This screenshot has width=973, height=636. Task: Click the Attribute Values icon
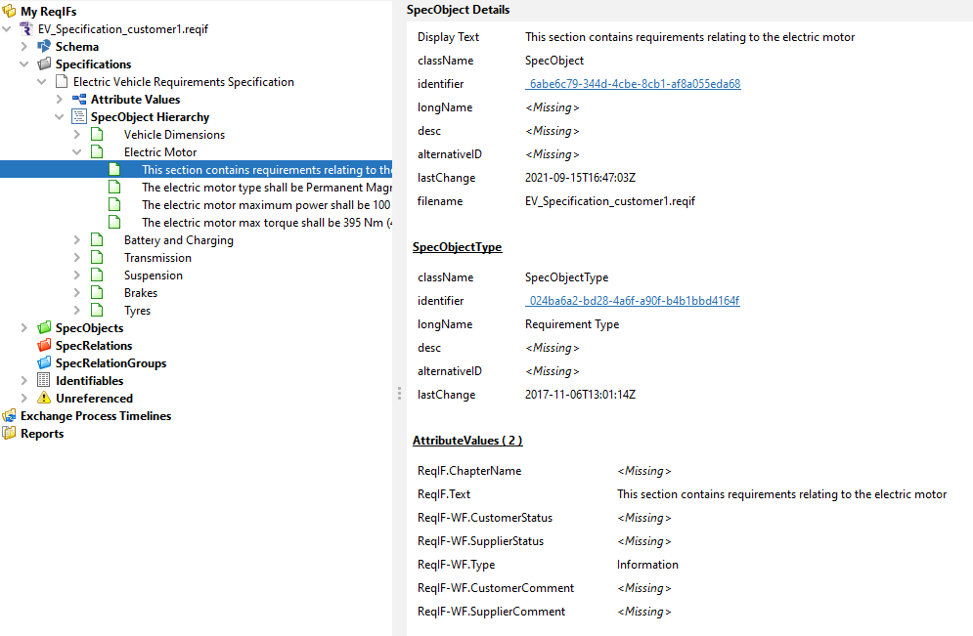(78, 100)
